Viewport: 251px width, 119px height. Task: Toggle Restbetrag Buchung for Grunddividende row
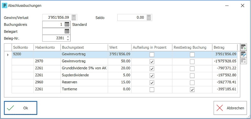coord(192,69)
